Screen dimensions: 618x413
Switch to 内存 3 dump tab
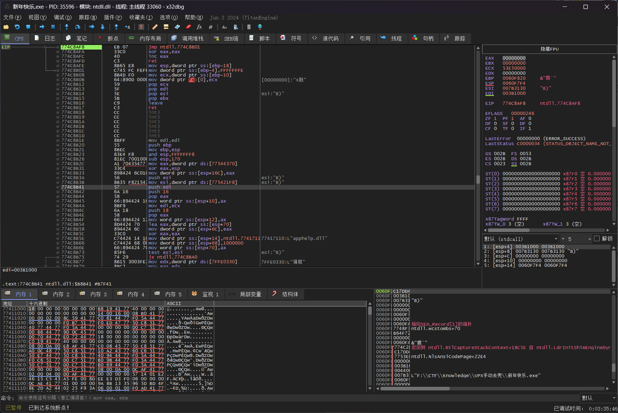click(94, 294)
